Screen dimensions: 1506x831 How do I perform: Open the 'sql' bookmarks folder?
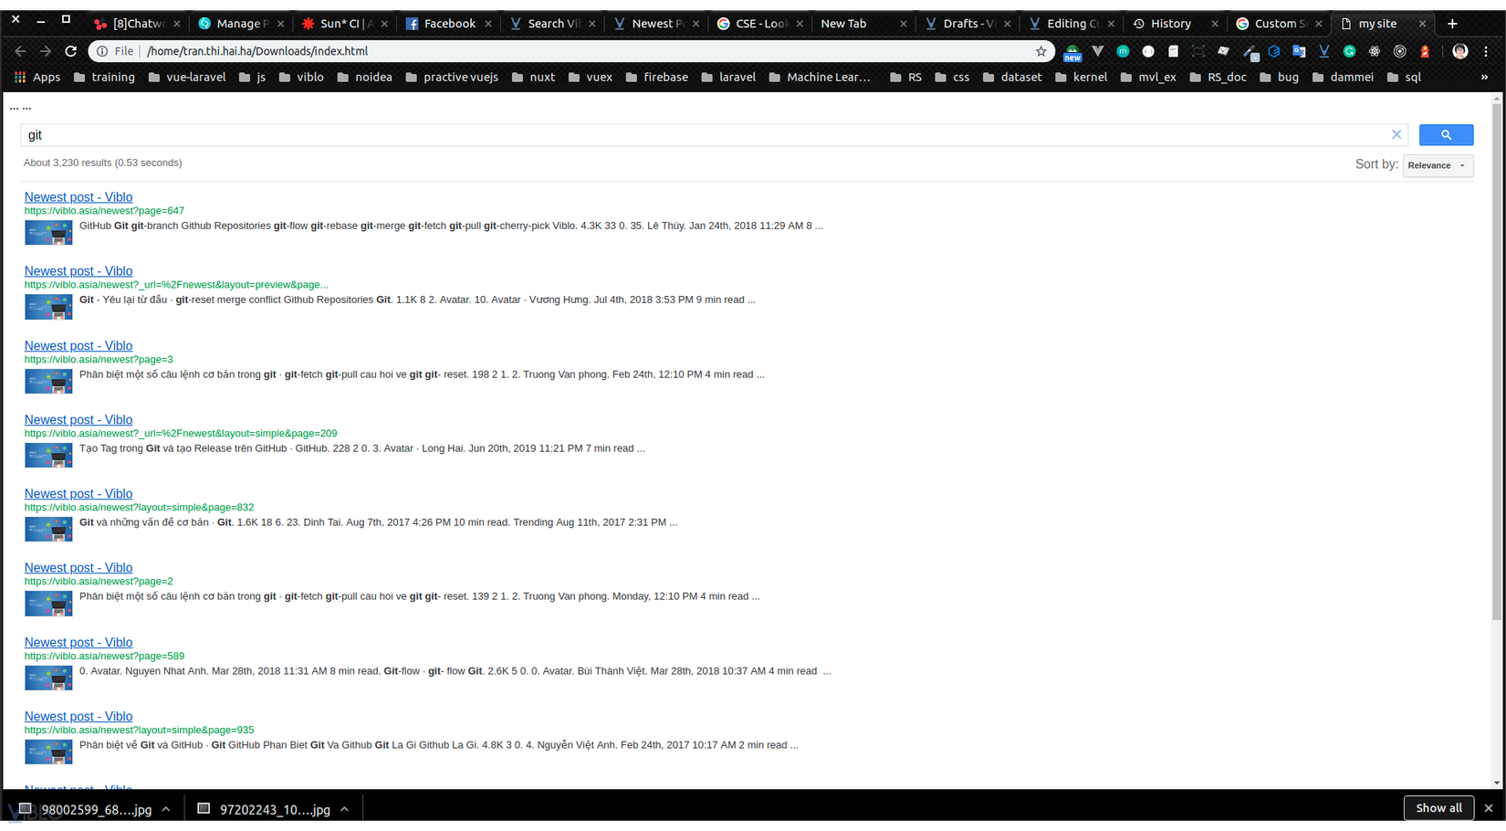[x=1404, y=78]
